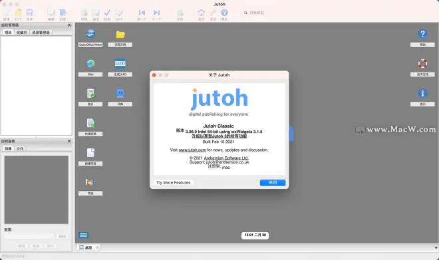Click the large blue help icon on desktop
The image size is (439, 260).
tap(422, 34)
